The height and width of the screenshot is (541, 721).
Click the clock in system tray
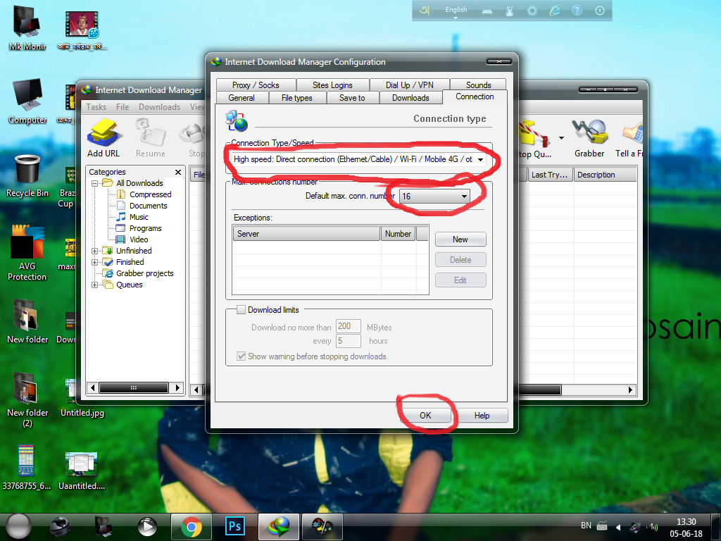[686, 527]
